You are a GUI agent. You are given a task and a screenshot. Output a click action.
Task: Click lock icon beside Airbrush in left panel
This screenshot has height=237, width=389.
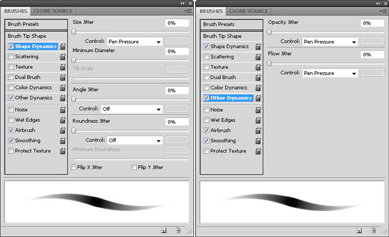(63, 130)
